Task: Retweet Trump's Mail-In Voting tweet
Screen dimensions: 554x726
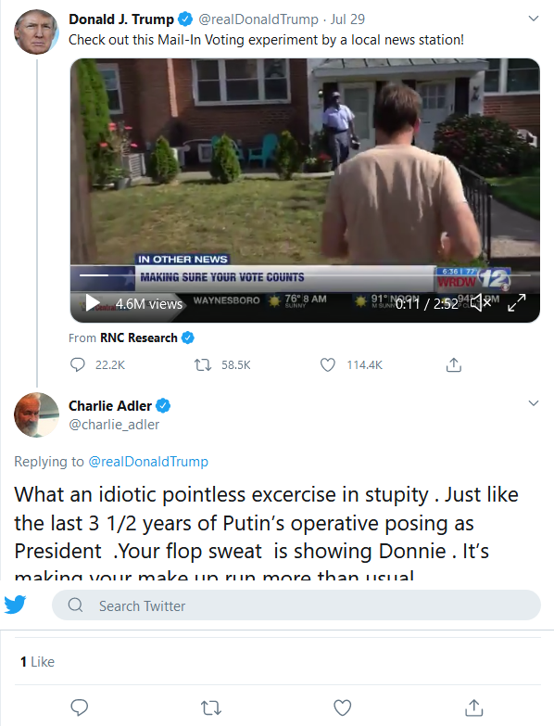Action: 203,365
